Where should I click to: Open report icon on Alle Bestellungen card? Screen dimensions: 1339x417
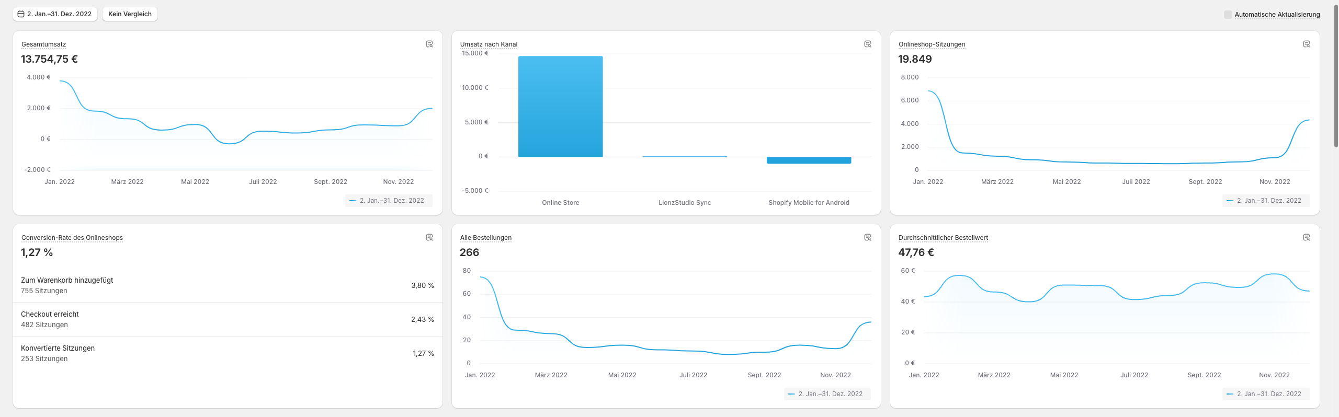coord(868,238)
